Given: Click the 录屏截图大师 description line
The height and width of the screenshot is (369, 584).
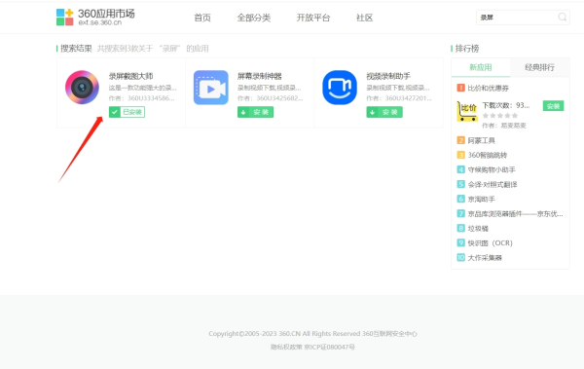Looking at the screenshot, I should (x=143, y=88).
